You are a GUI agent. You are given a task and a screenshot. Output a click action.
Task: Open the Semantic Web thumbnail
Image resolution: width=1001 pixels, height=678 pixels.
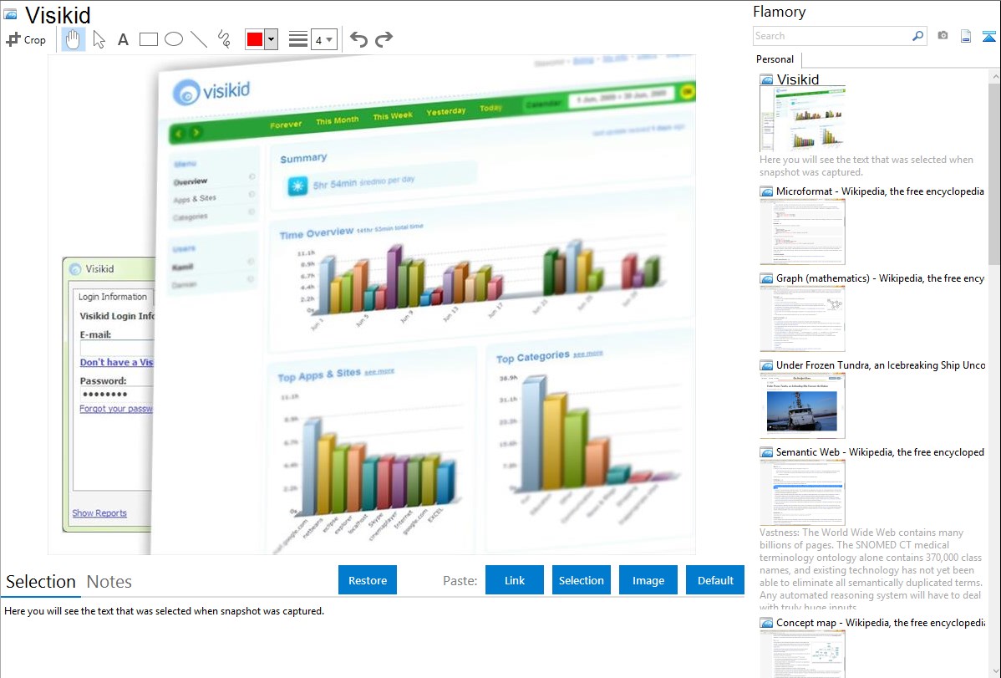click(x=802, y=492)
